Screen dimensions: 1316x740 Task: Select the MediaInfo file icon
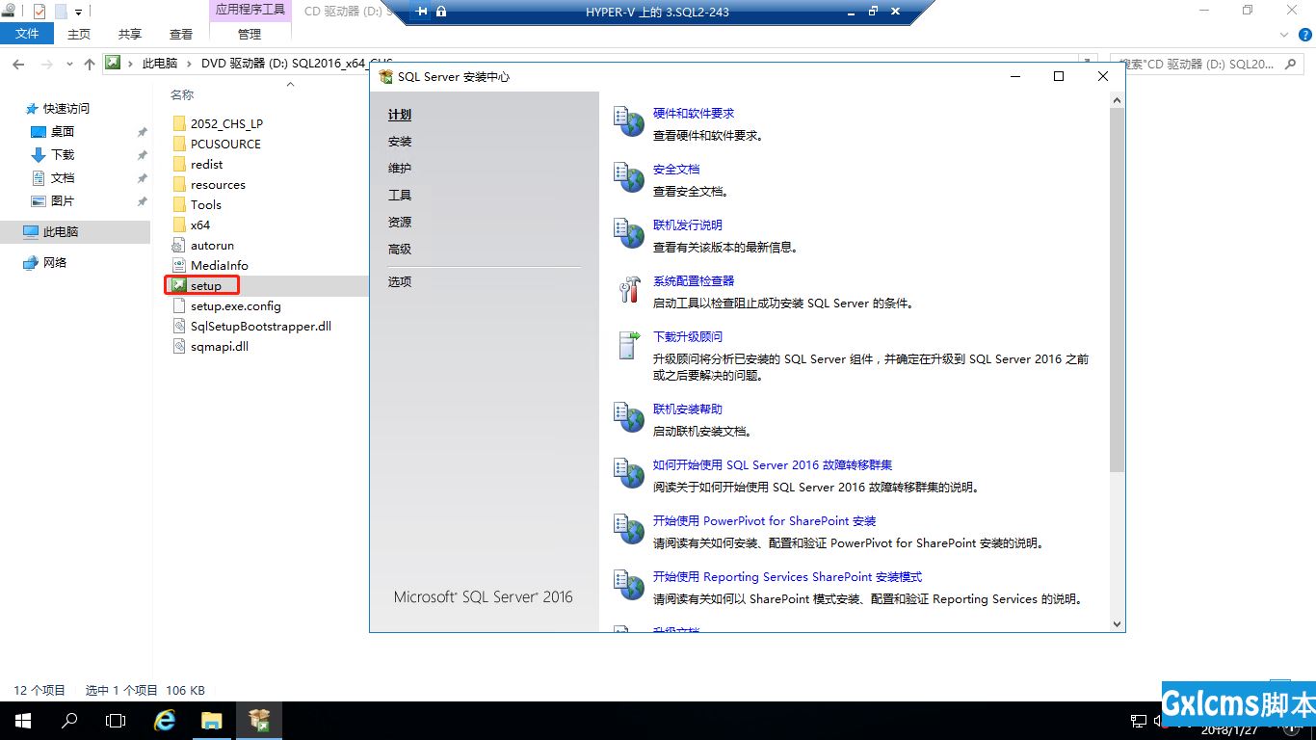179,265
